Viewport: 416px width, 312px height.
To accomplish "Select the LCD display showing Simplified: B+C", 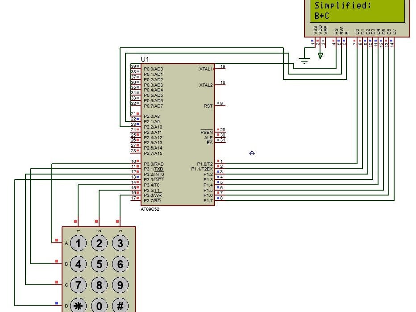I will (357, 13).
